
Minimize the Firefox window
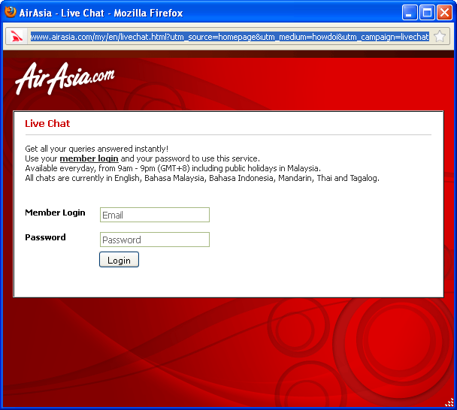click(410, 13)
